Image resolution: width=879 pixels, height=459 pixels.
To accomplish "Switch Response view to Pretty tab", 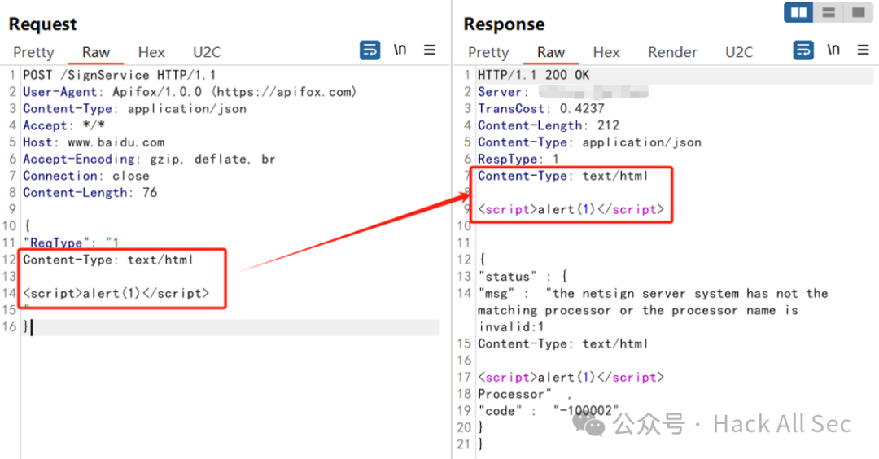I will (x=488, y=52).
